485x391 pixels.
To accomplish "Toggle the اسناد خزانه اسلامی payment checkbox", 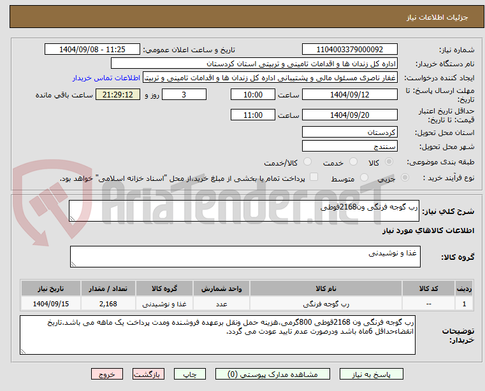I will tap(314, 177).
